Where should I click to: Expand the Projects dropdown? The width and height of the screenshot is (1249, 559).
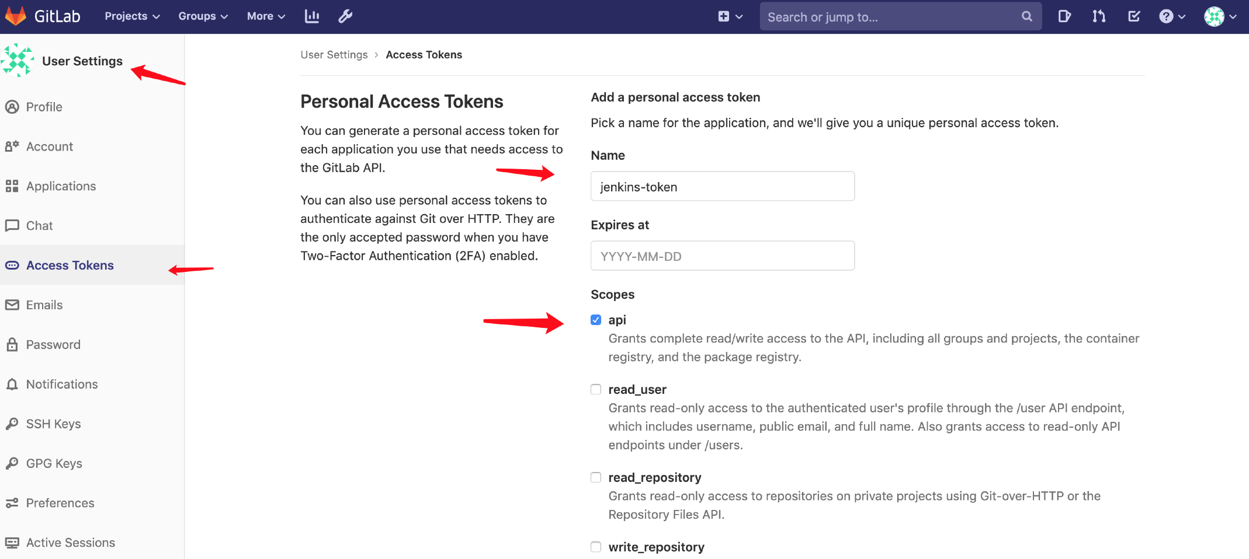click(132, 16)
